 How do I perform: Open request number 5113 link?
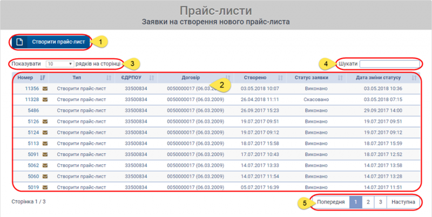33,143
